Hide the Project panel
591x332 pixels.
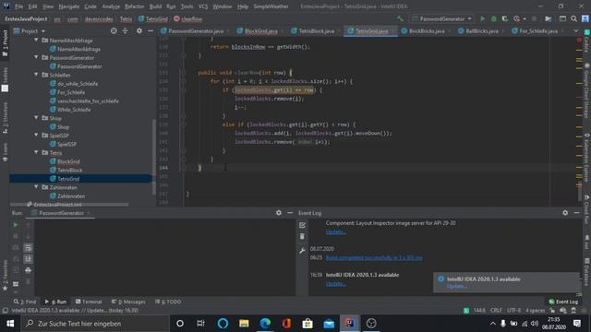(151, 30)
